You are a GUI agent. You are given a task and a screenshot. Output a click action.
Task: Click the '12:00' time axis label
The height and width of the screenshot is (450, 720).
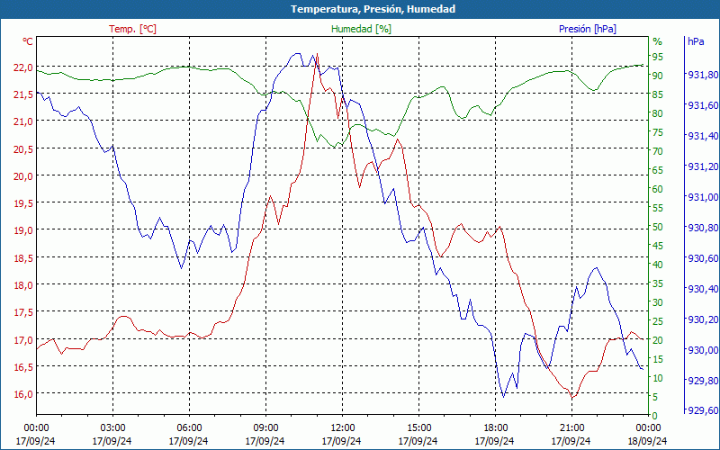pyautogui.click(x=342, y=427)
